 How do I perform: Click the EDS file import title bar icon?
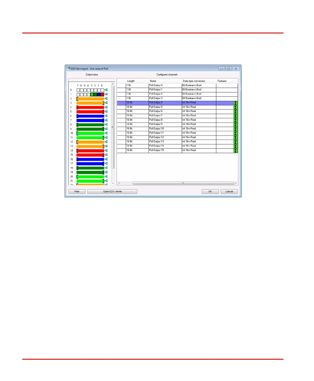coord(68,69)
